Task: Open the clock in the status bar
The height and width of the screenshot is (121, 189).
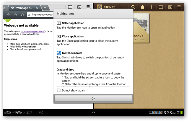Action: click(x=169, y=113)
